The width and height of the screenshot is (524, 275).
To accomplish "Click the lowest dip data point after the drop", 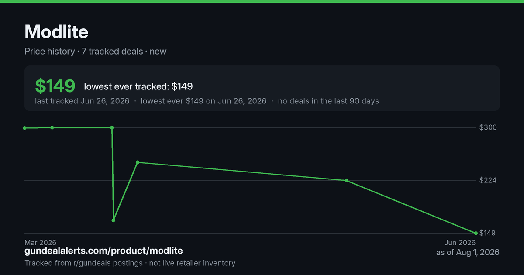I will tap(114, 220).
